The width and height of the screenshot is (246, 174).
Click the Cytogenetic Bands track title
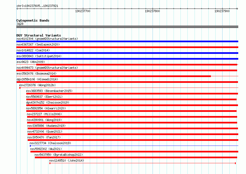tap(33, 20)
